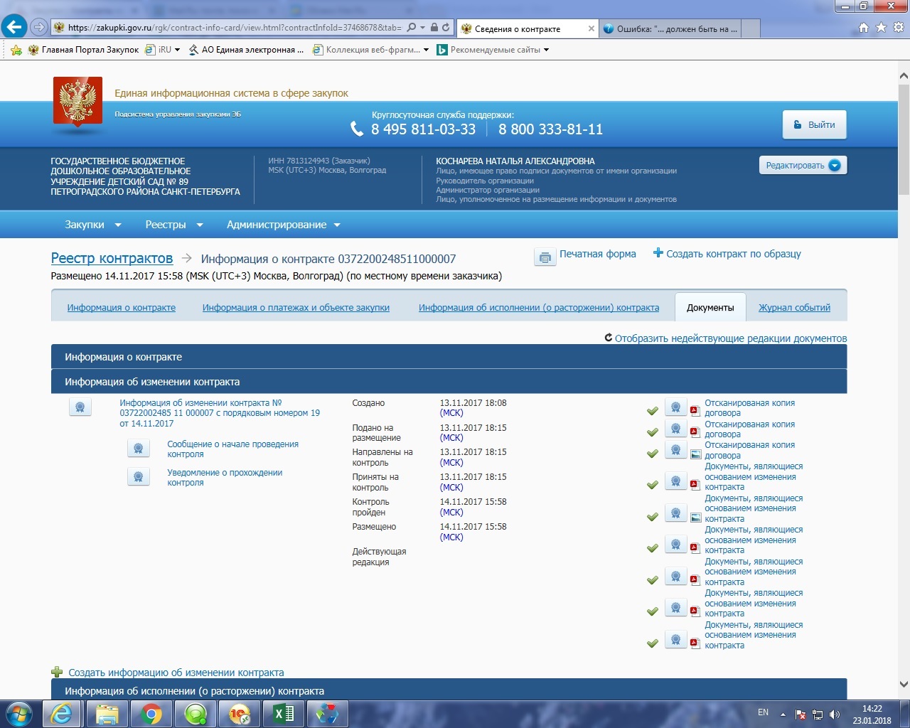Open the signature icon beside Сообщение о начале проведения контроля

[x=139, y=449]
